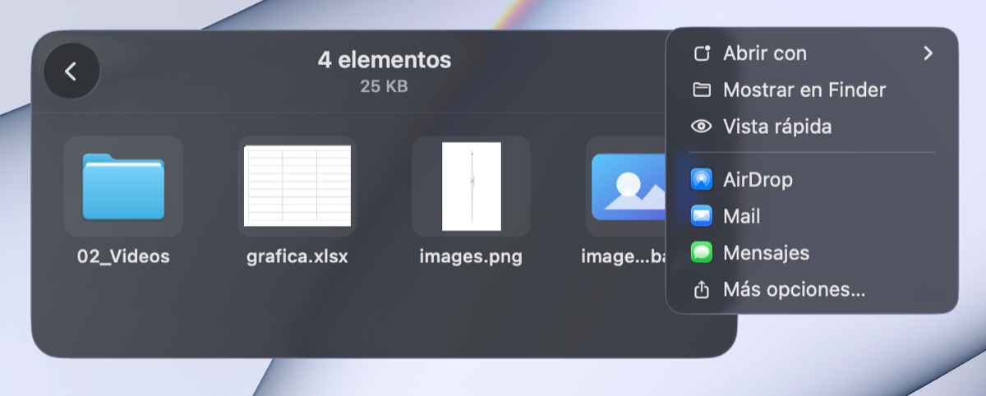986x396 pixels.
Task: Click the Mostrar en Finder folder icon
Action: point(702,90)
